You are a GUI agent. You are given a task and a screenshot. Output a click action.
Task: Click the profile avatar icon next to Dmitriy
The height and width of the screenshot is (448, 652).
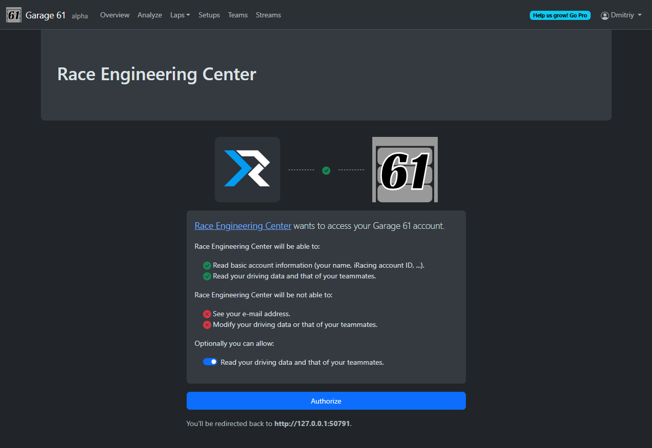pyautogui.click(x=604, y=15)
